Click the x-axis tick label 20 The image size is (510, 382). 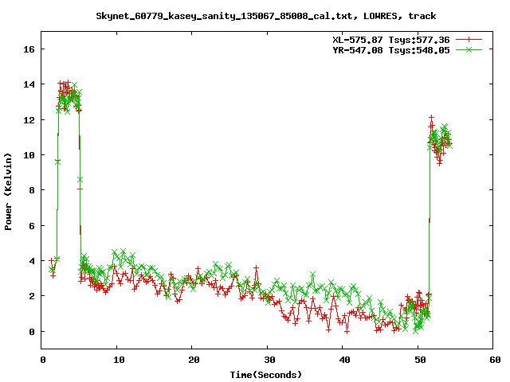coord(194,360)
